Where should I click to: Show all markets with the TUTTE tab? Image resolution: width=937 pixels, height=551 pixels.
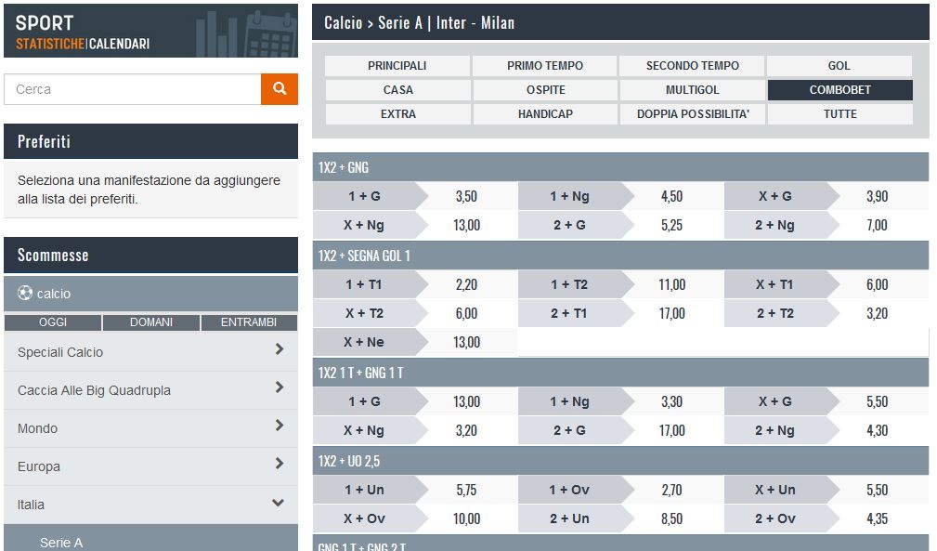click(x=839, y=114)
